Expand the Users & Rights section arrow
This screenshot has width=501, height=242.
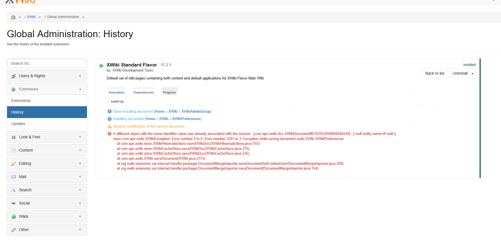click(80, 76)
